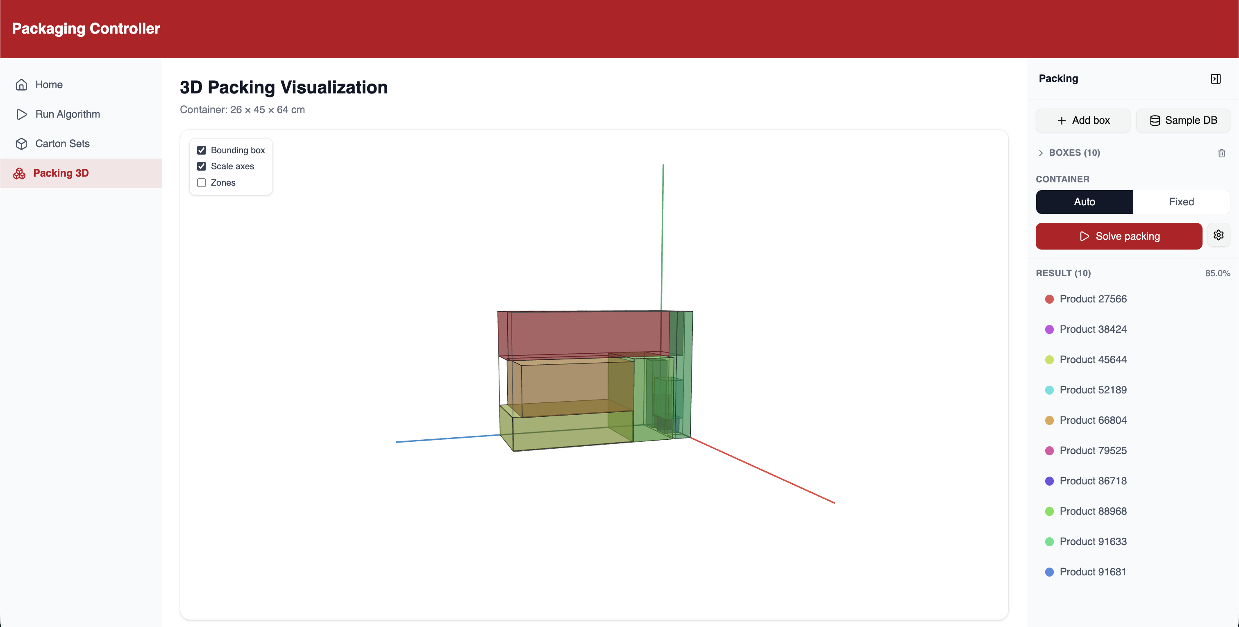
Task: Click the database icon on Sample DB
Action: [x=1154, y=120]
